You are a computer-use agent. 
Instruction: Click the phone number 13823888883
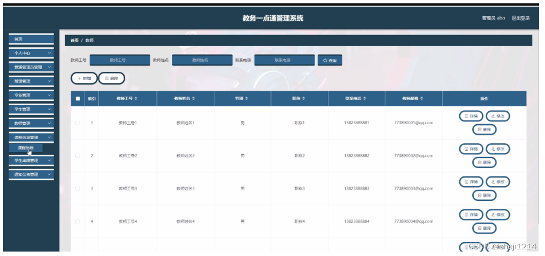point(357,189)
